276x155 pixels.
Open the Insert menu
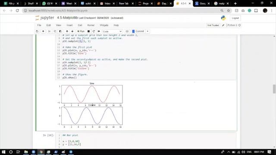pyautogui.click(x=69, y=25)
